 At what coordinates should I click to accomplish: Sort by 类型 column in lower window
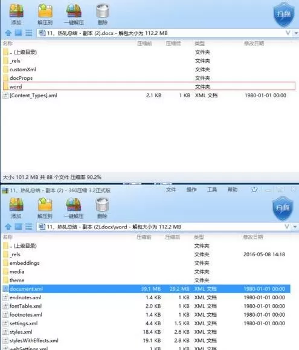tap(199, 237)
